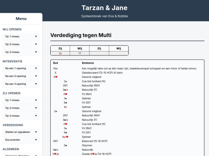Click the 'Menu' sidebar heading
Screen dimensions: 209x156
(x=21, y=19)
